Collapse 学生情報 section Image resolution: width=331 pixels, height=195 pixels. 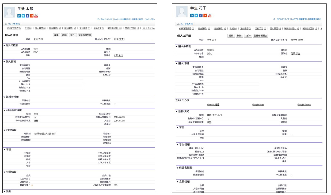pyautogui.click(x=177, y=145)
